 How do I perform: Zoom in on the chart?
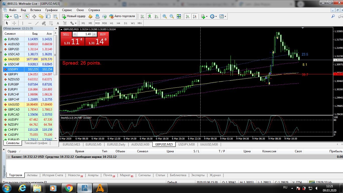click(x=165, y=16)
